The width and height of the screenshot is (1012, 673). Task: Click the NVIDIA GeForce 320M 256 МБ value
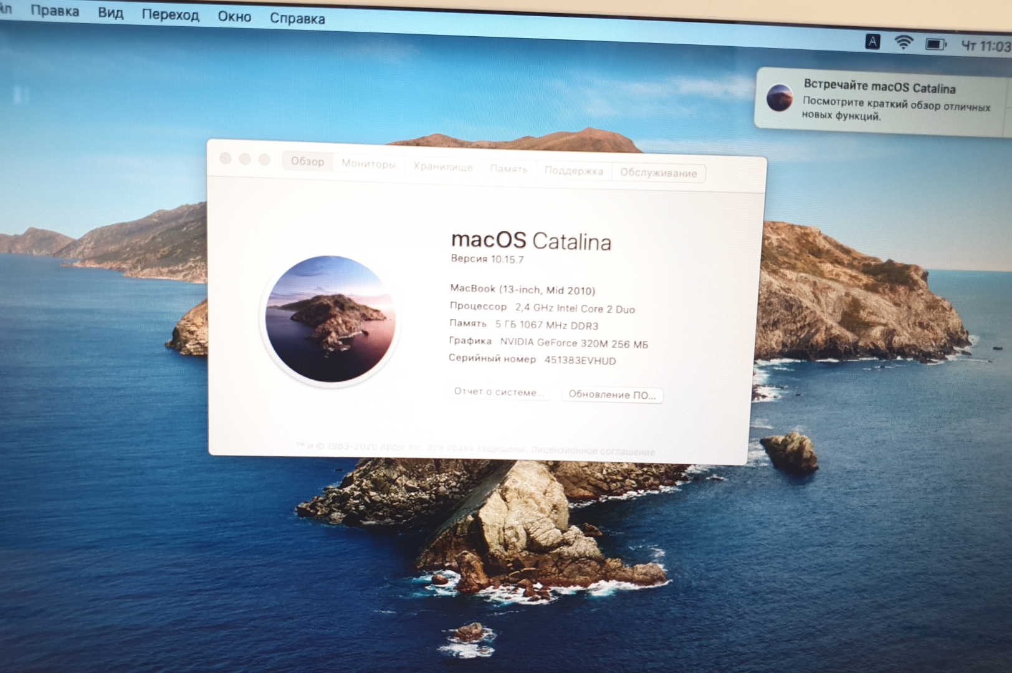(x=574, y=343)
